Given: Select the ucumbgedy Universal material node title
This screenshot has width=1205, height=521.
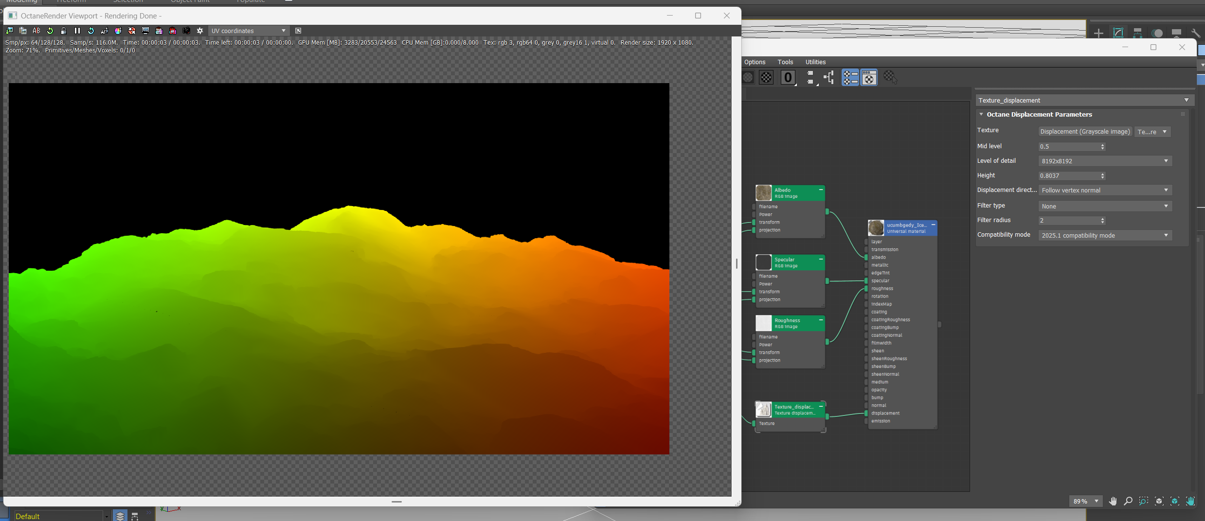Looking at the screenshot, I should [x=907, y=228].
